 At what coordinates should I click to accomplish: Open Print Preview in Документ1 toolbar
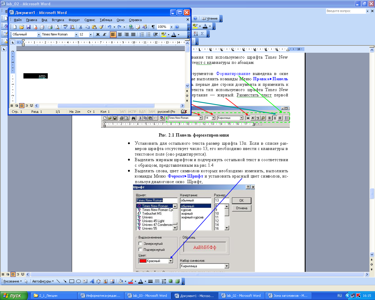coord(57,27)
